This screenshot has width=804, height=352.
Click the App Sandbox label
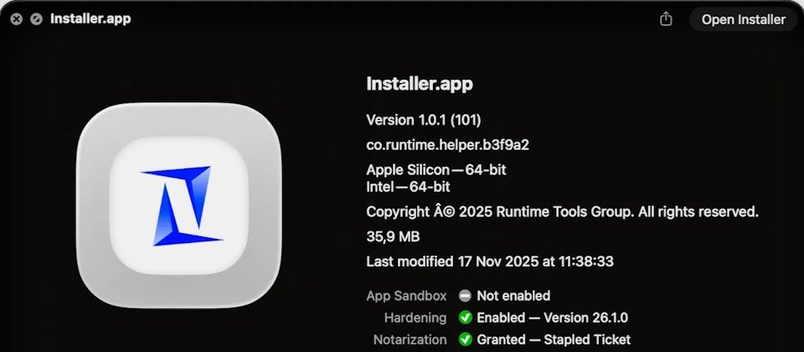(406, 296)
